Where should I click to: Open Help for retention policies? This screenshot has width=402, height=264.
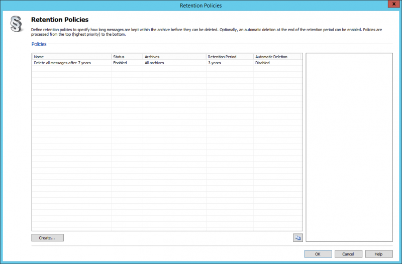coord(379,254)
